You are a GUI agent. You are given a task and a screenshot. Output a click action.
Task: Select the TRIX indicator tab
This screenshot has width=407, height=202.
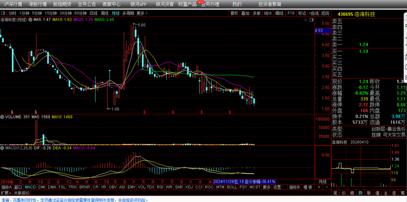(x=72, y=187)
